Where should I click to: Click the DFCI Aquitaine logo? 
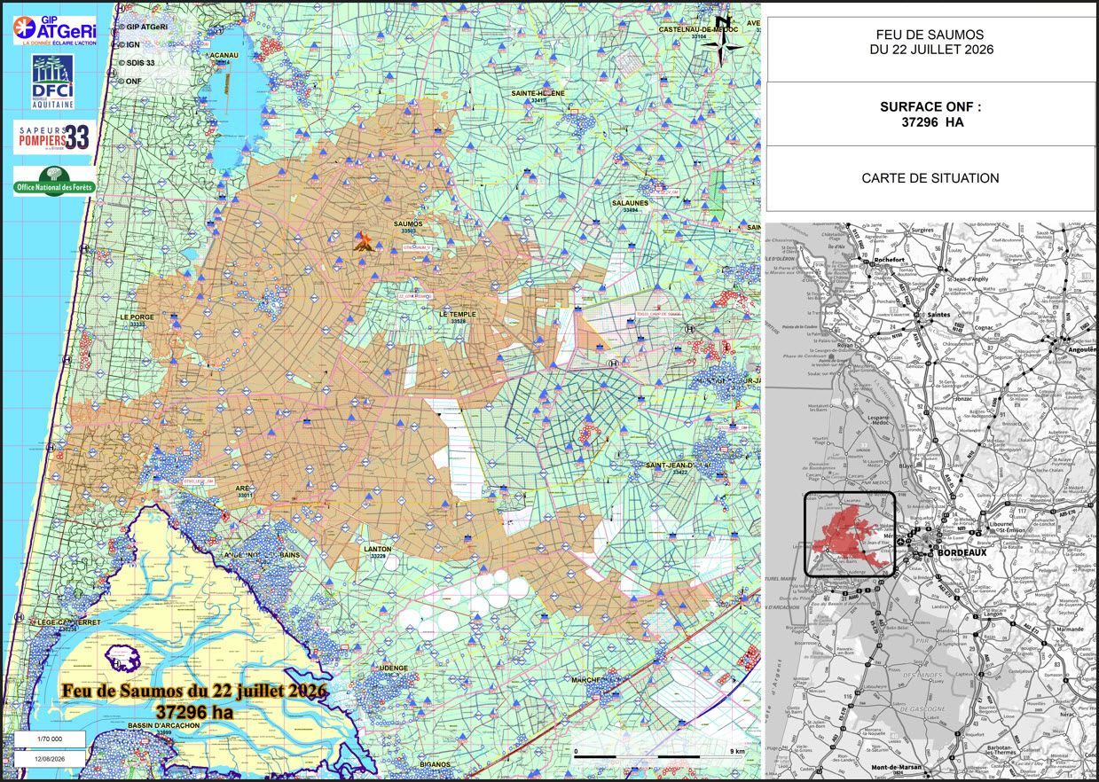pyautogui.click(x=52, y=82)
